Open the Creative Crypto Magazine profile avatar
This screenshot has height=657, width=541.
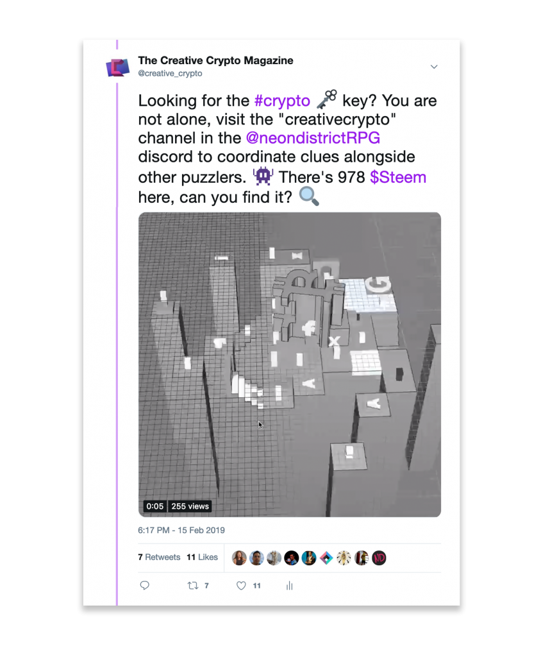[118, 67]
